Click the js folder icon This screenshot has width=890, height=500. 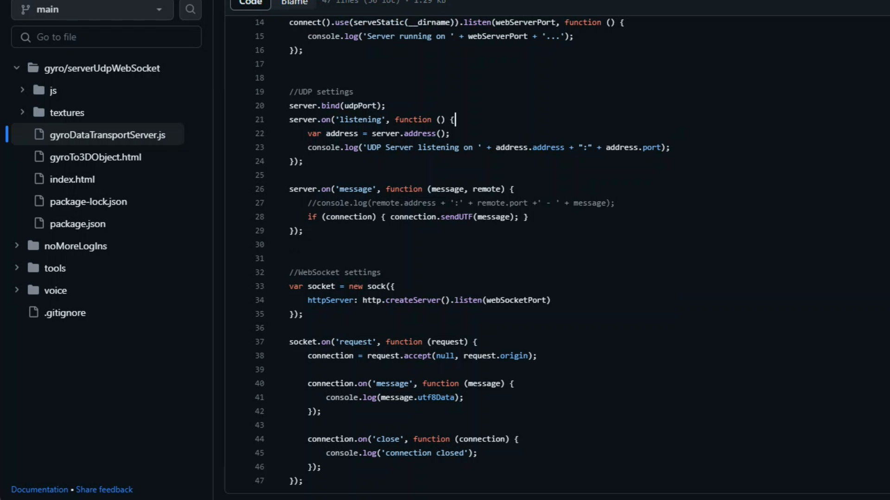(39, 90)
